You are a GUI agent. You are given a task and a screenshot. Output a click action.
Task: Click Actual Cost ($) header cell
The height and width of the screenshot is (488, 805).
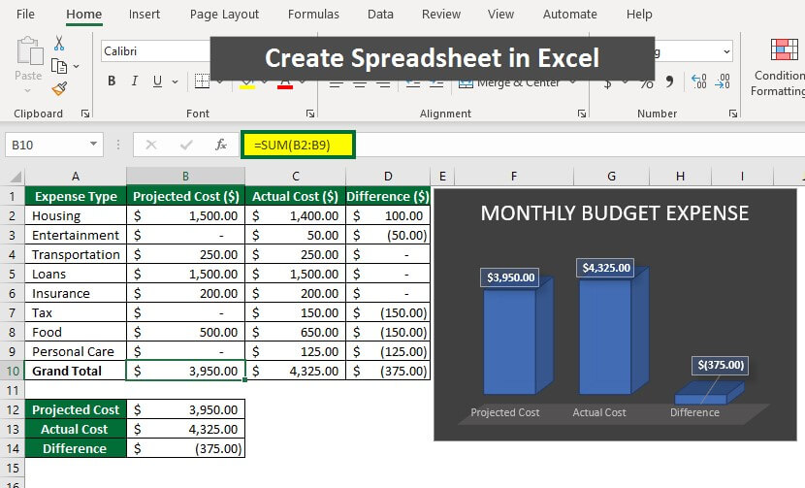[295, 196]
